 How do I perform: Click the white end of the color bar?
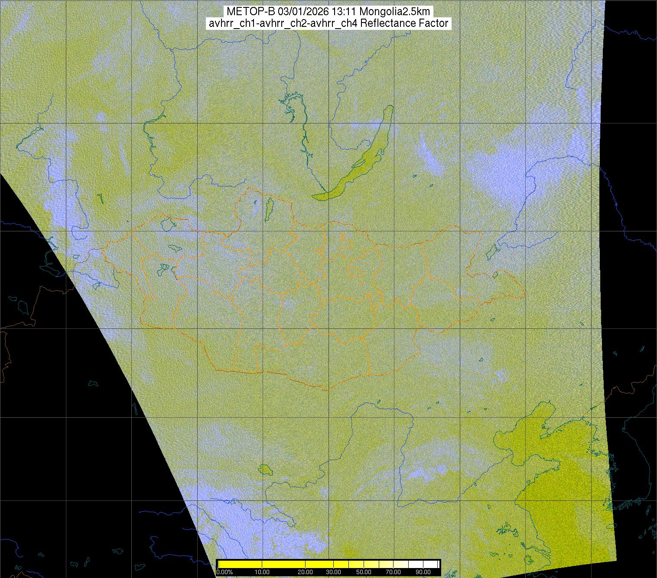click(431, 564)
